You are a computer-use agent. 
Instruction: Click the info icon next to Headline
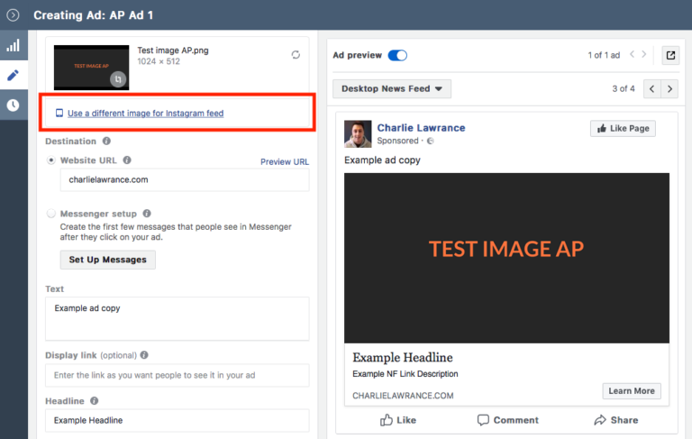95,400
